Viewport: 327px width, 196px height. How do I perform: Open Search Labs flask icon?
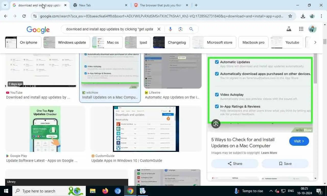[289, 29]
